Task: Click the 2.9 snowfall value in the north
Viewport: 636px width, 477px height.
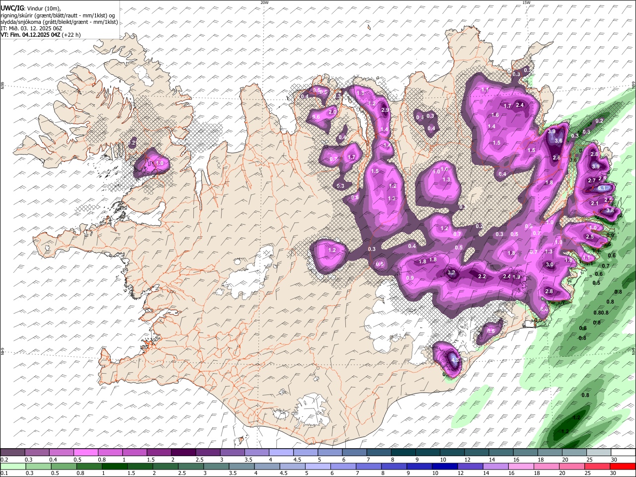Action: [385, 110]
